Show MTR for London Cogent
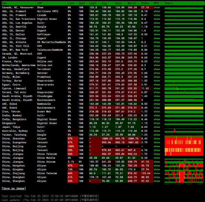 click(x=157, y=58)
